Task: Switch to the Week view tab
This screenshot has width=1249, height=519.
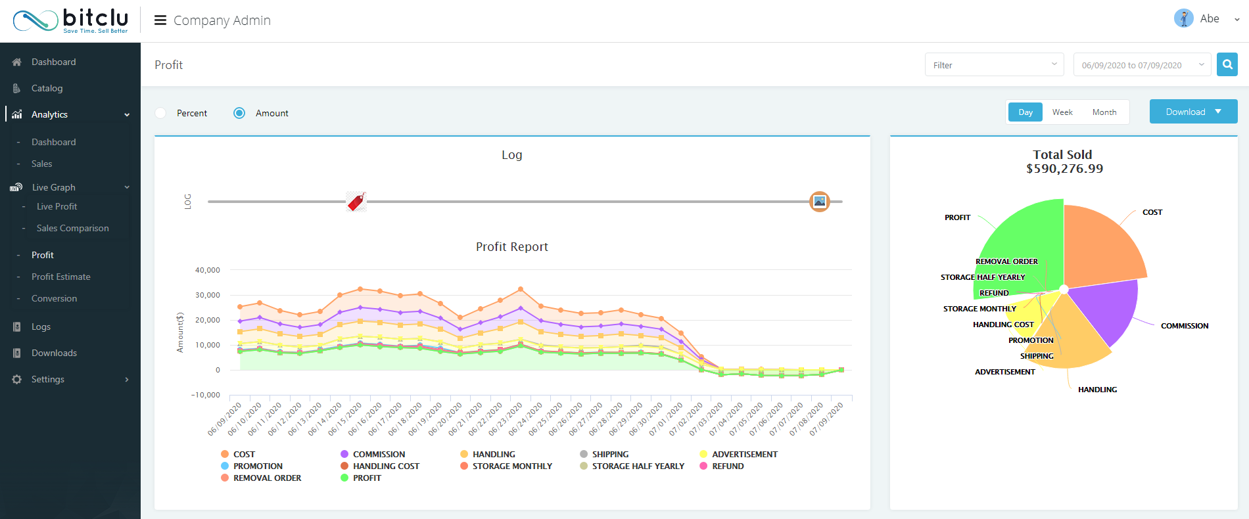Action: [1062, 112]
